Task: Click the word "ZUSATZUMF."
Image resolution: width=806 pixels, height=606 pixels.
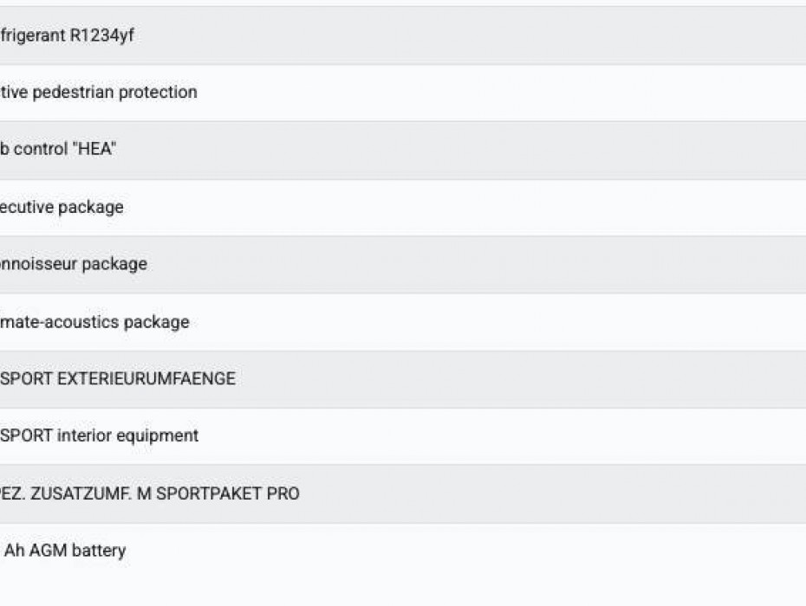Action: (x=81, y=493)
